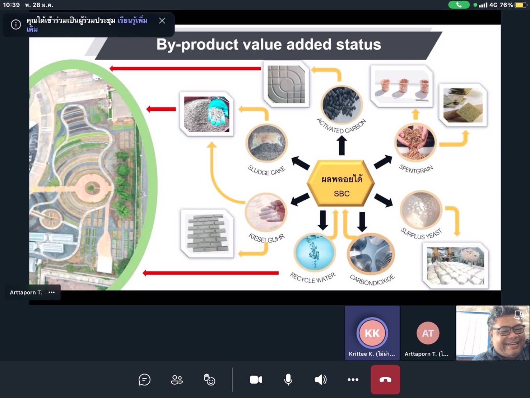
Task: Show the participants list
Action: tap(177, 380)
